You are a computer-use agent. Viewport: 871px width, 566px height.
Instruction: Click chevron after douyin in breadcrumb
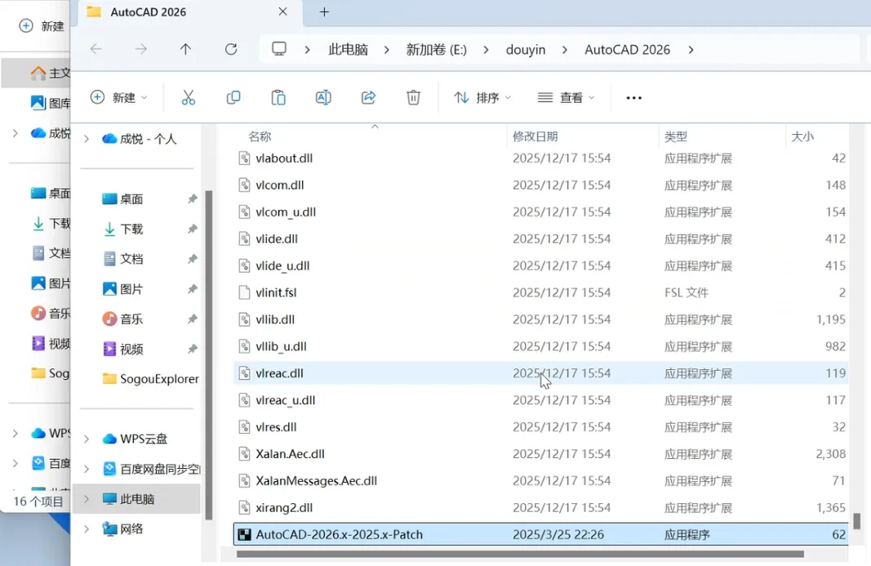point(565,50)
